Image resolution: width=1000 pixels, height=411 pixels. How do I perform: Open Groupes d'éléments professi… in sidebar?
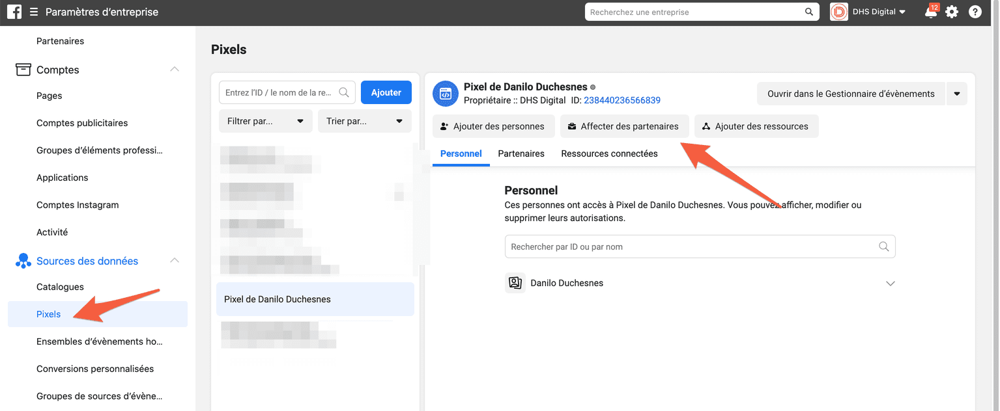[x=100, y=150]
